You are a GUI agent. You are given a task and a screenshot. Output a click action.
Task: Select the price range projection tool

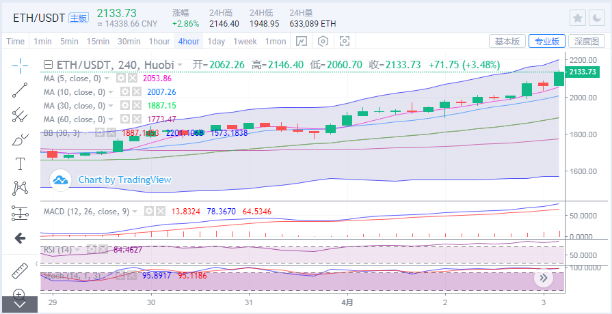(x=20, y=213)
